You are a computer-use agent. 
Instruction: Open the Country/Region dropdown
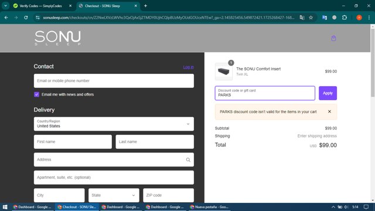[x=114, y=124]
